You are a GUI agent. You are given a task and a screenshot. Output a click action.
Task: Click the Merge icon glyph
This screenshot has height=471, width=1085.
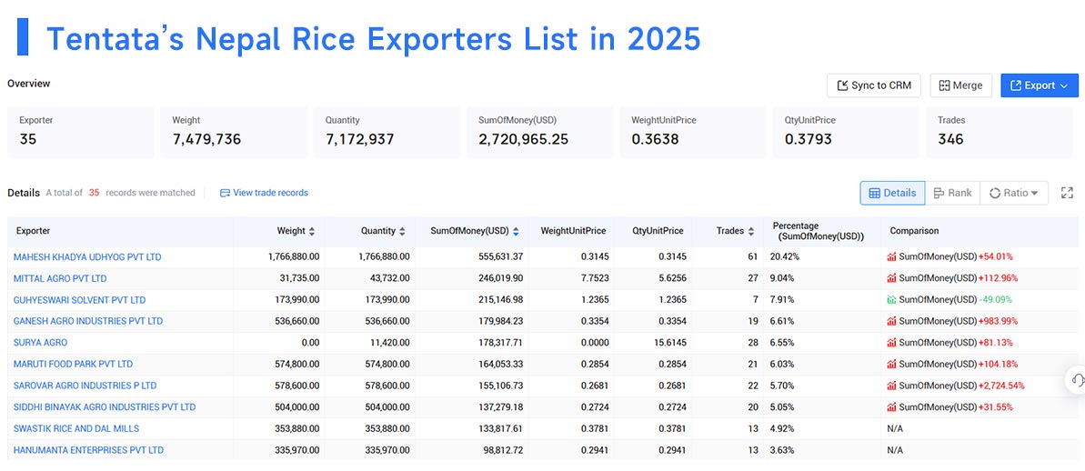pyautogui.click(x=944, y=85)
